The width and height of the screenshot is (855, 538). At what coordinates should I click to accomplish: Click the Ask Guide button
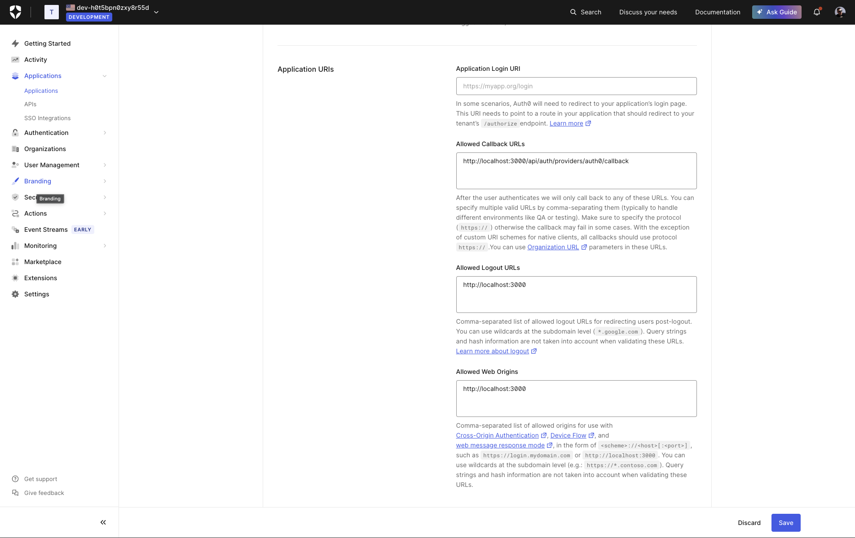(777, 12)
